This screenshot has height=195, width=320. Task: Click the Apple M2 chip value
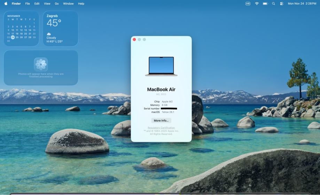coord(167,101)
